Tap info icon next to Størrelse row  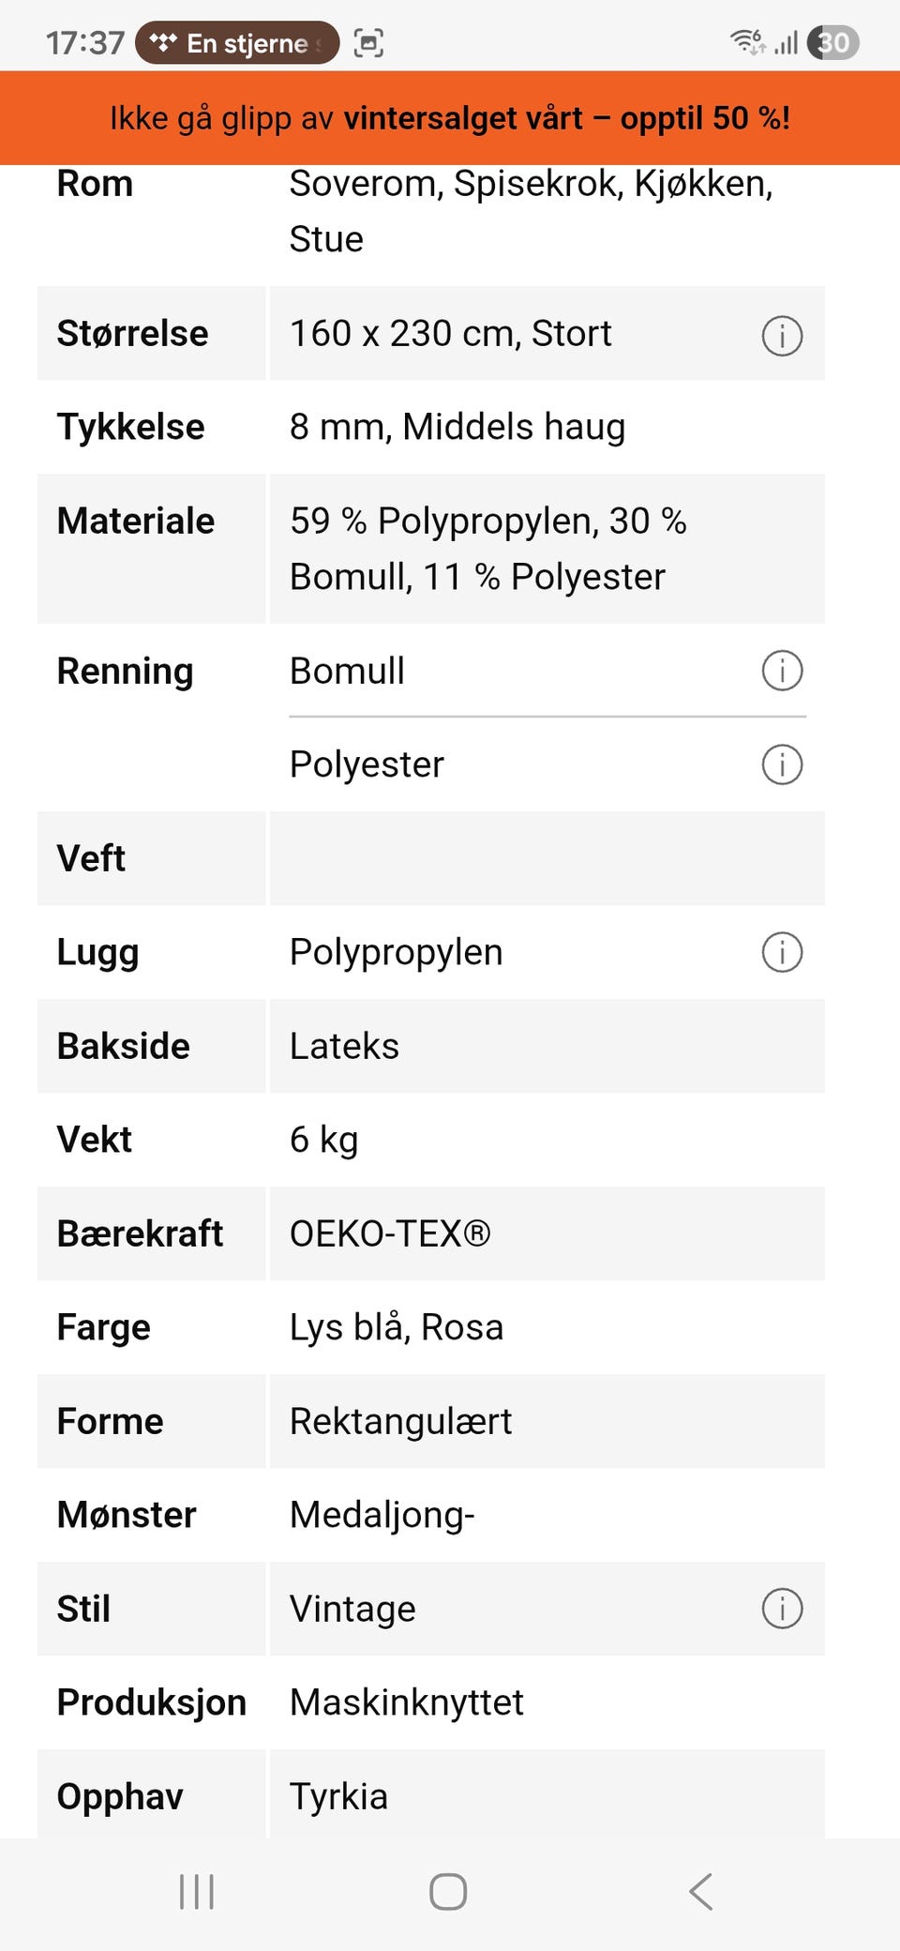(782, 335)
